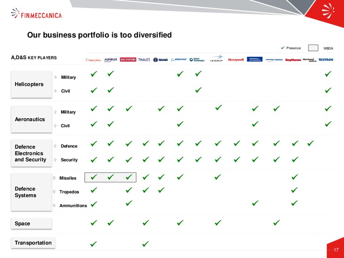Screen dimensions: 344x258
Task: Click United Technologies' checkmark in Helicopters Civil row
Action: 198,90
